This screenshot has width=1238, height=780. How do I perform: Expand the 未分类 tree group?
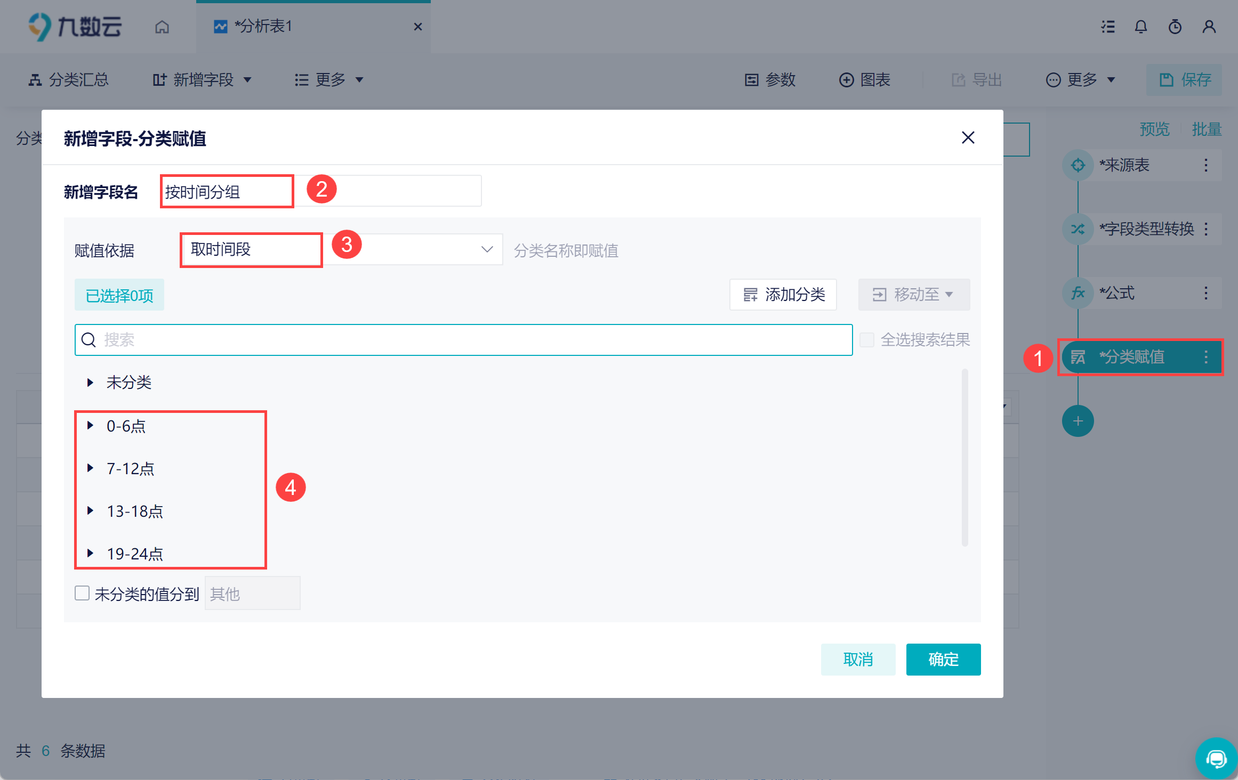pos(90,383)
